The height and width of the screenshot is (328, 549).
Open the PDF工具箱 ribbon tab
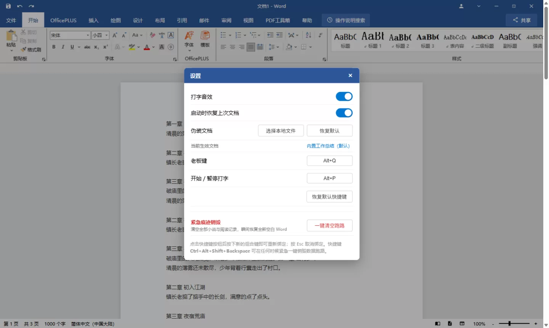pos(278,20)
